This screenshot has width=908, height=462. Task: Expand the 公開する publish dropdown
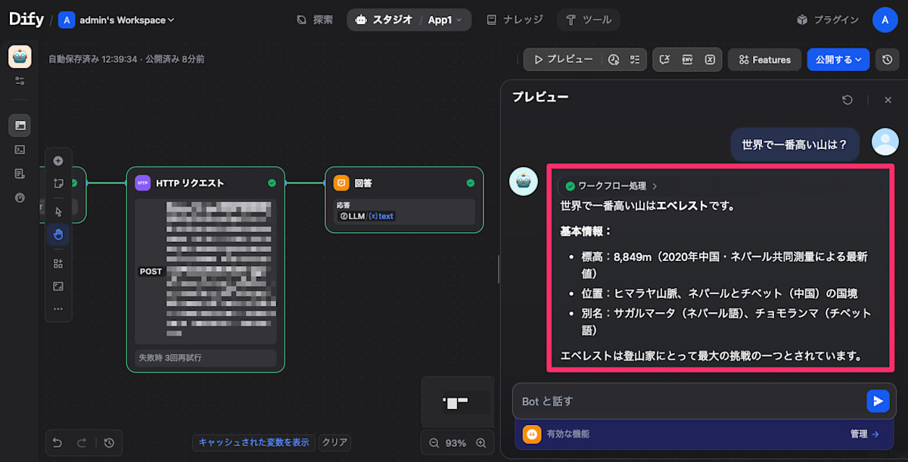[x=838, y=60]
